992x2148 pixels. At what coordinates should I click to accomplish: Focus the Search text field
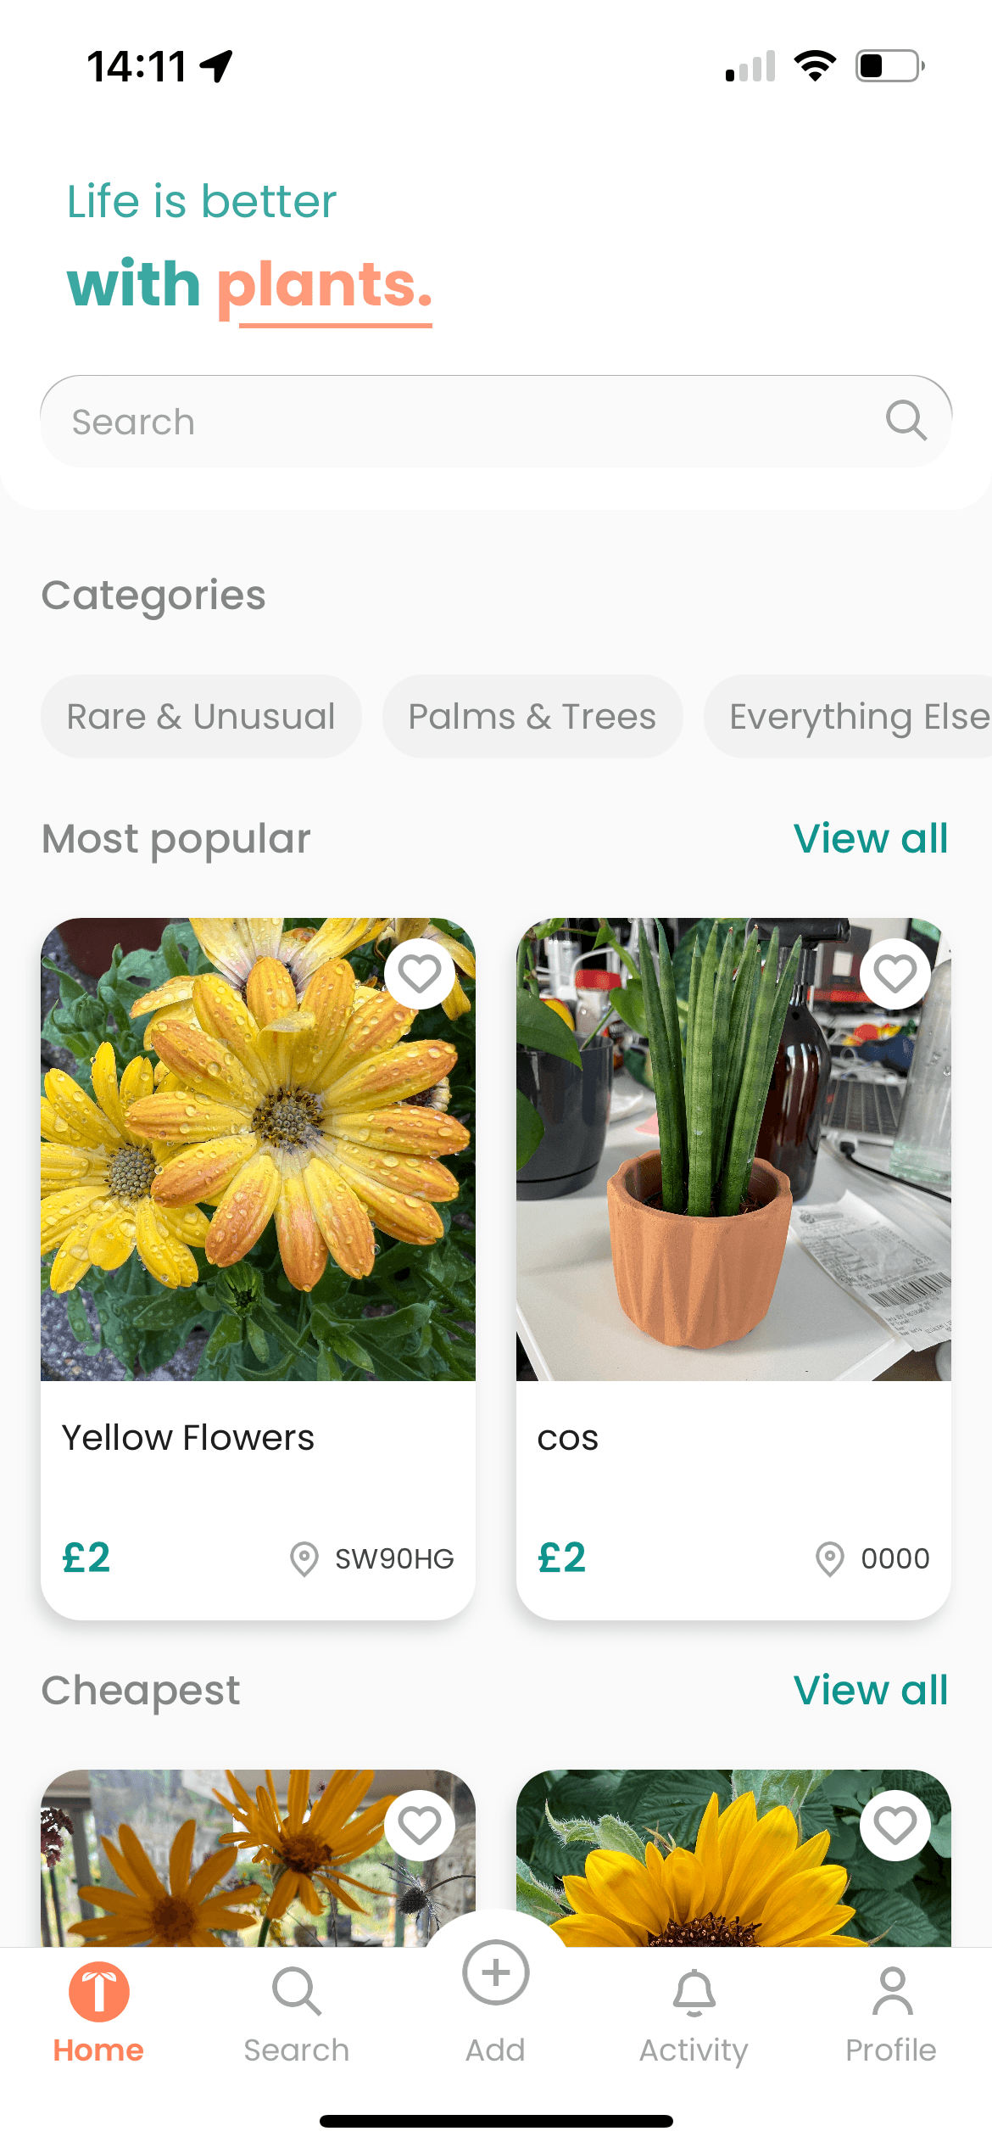[458, 422]
